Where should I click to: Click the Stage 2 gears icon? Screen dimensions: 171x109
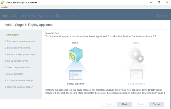[136, 55]
